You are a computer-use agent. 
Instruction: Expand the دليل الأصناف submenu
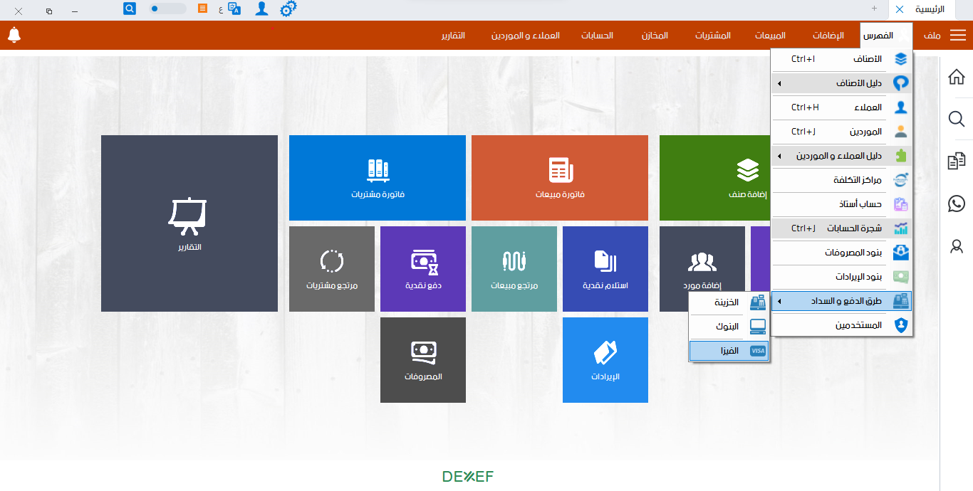tap(841, 83)
